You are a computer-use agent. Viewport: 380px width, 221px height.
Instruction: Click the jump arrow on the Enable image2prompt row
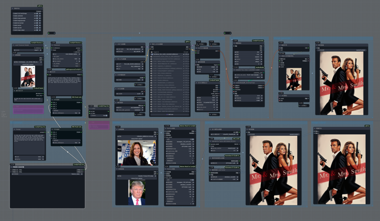coord(40,20)
